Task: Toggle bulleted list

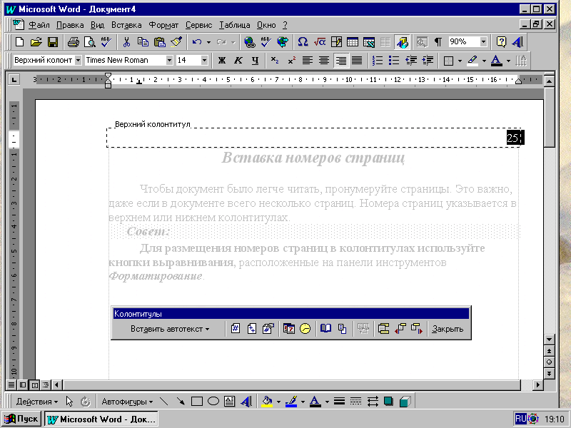Action: click(x=394, y=61)
